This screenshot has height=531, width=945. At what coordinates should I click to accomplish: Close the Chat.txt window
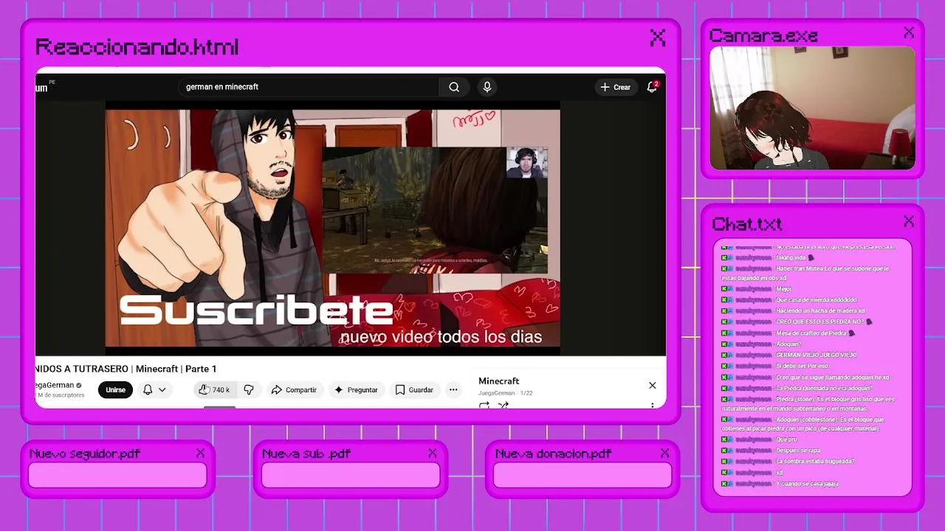pyautogui.click(x=909, y=221)
